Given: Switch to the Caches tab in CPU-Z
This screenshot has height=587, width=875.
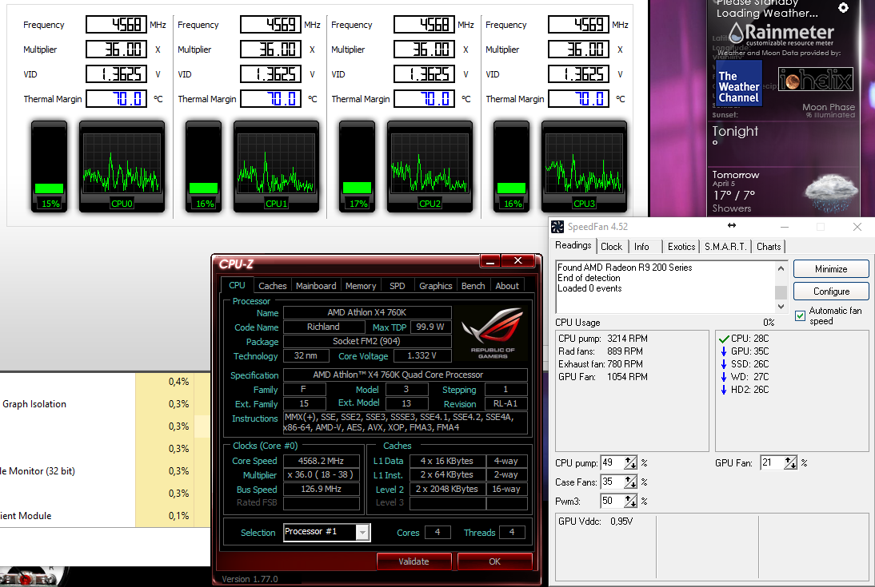Looking at the screenshot, I should click(272, 286).
